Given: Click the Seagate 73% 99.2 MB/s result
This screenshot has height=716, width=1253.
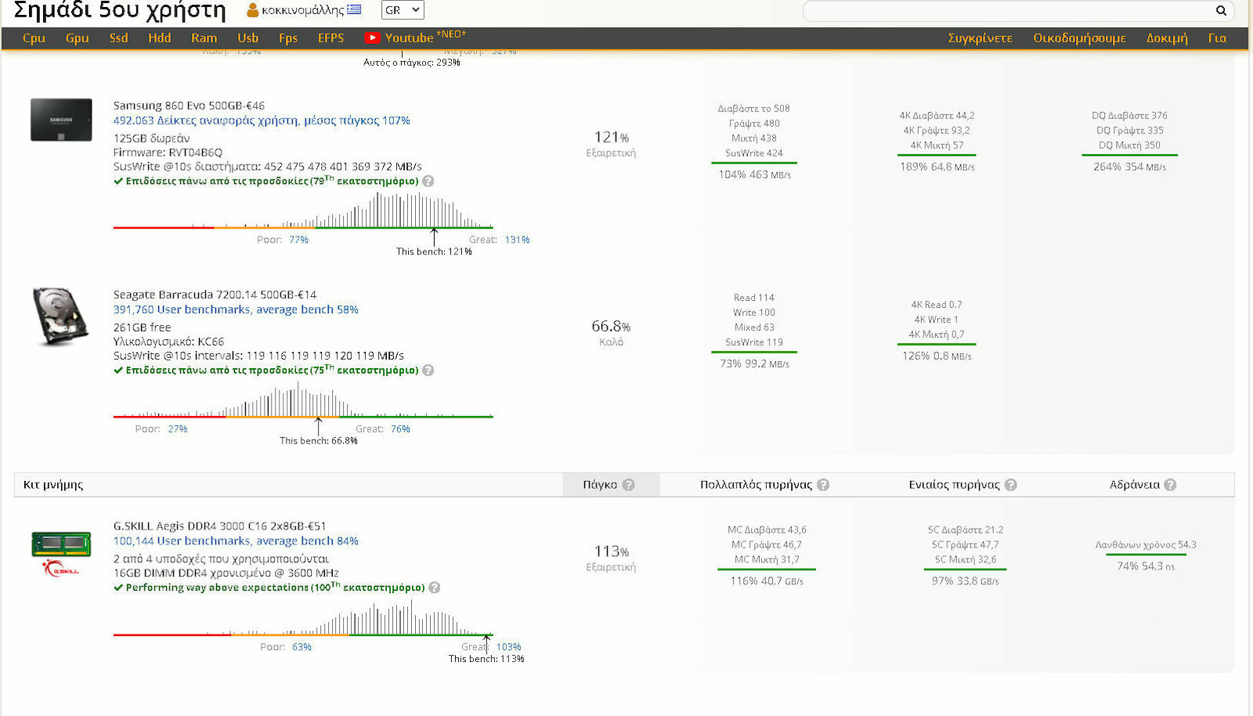Looking at the screenshot, I should point(755,363).
